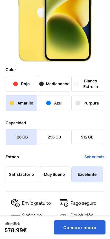Viewport: 110px width, 239px height.
Task: Select Satisfactorio condition
Action: (x=21, y=174)
